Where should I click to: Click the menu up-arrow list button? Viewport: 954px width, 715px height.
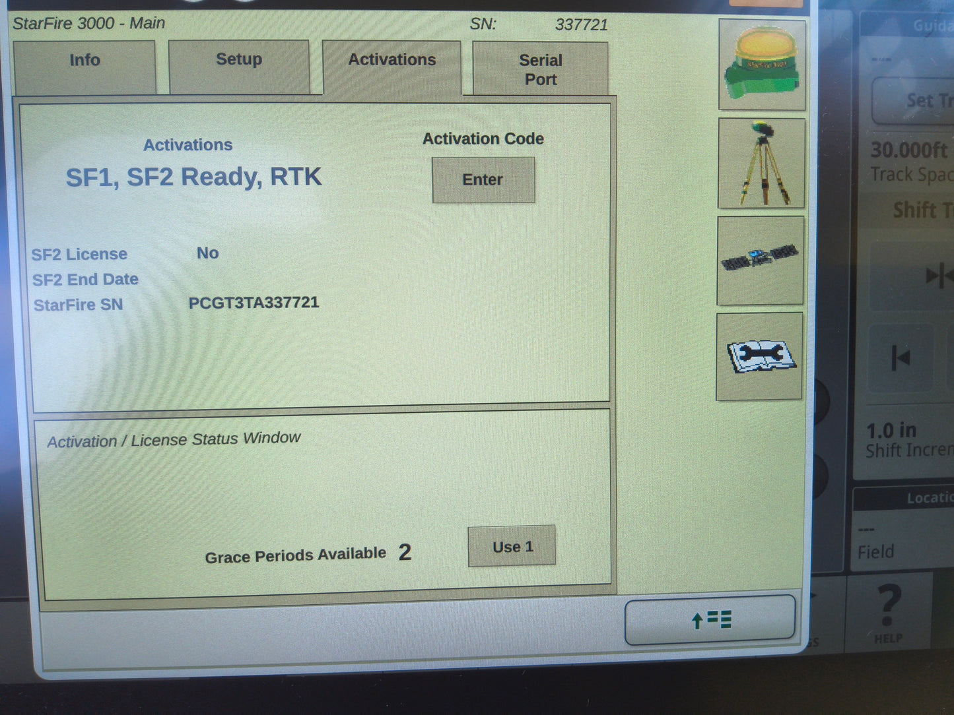coord(710,620)
